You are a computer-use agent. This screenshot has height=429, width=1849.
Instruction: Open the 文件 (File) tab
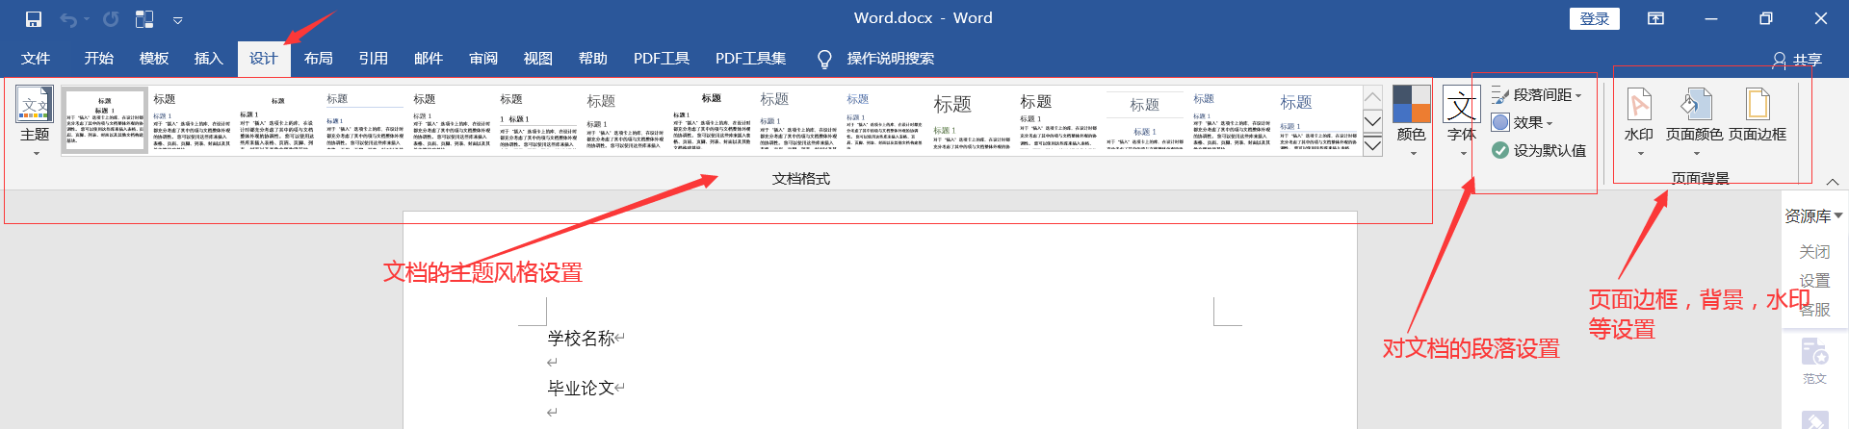point(36,59)
